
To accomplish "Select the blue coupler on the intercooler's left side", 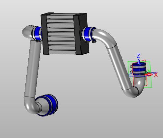I will tap(38, 33).
